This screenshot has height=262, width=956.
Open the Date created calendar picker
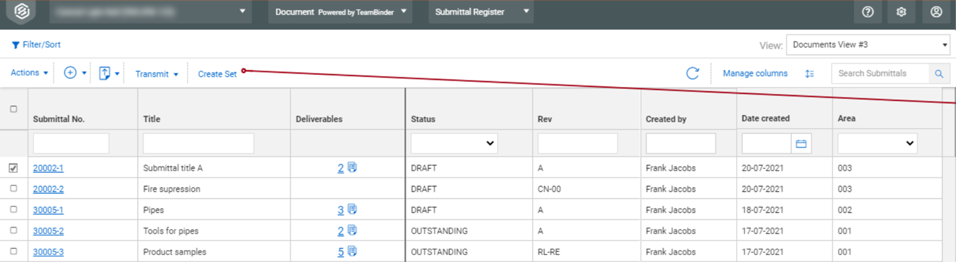[801, 144]
